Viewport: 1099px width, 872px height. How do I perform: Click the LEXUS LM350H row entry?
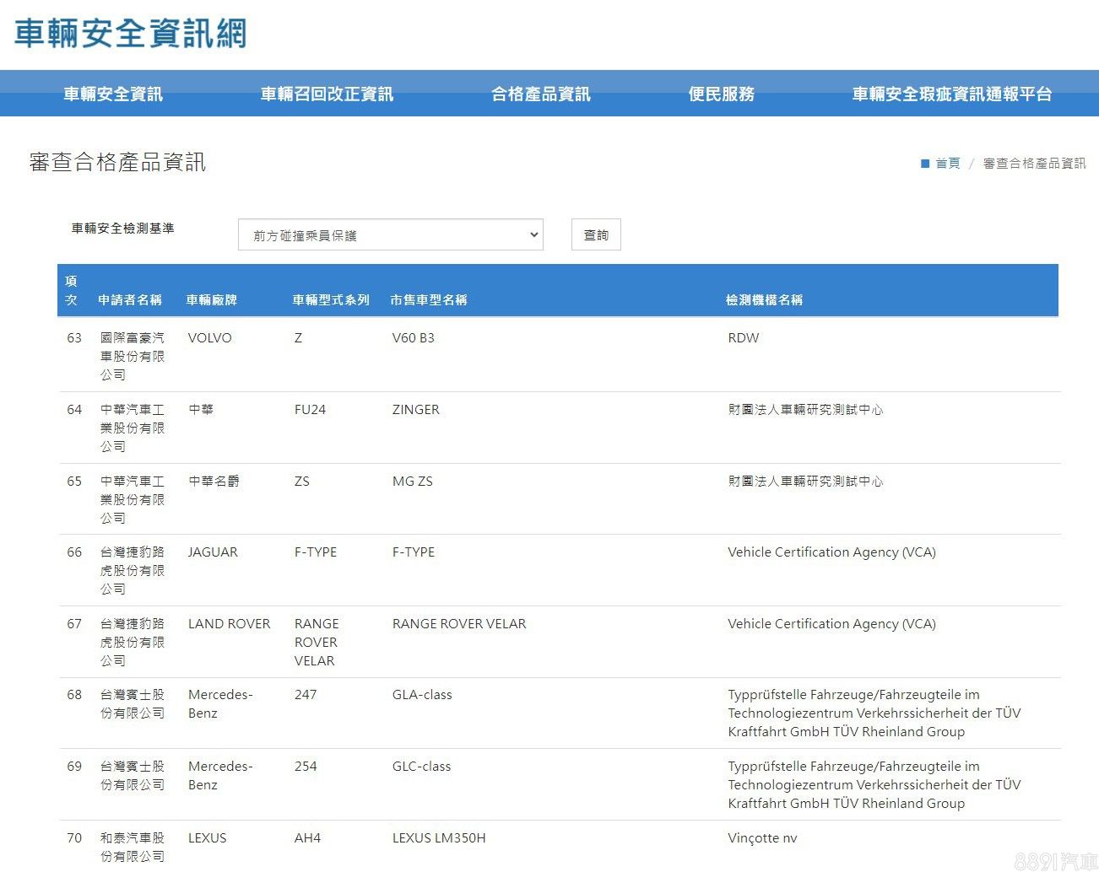point(439,838)
